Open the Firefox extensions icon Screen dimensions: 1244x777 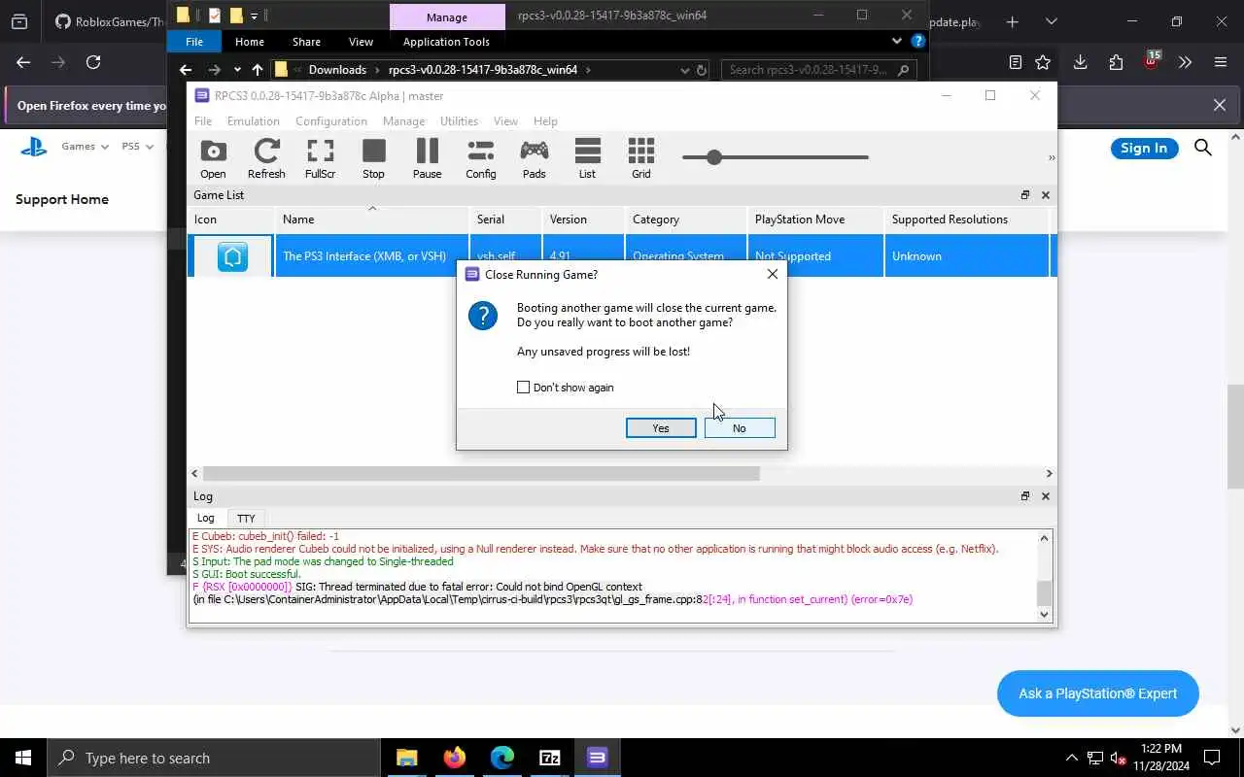[x=1116, y=62]
